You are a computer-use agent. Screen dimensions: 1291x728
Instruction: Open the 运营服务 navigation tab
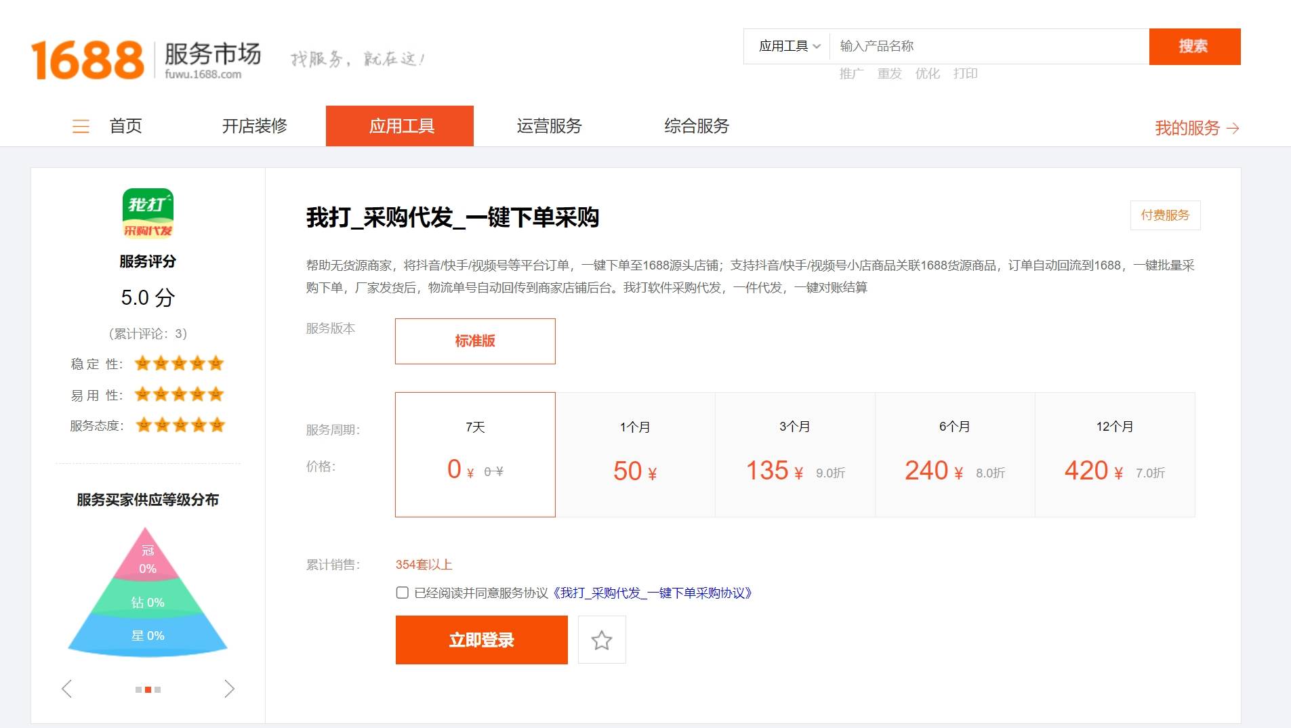[x=550, y=126]
